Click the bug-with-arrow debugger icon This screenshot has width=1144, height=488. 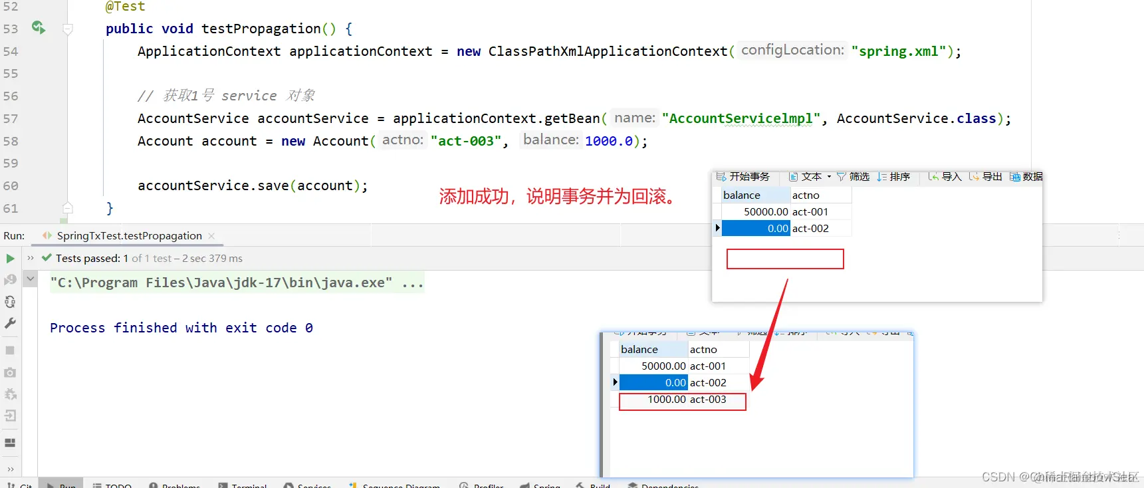coord(10,394)
